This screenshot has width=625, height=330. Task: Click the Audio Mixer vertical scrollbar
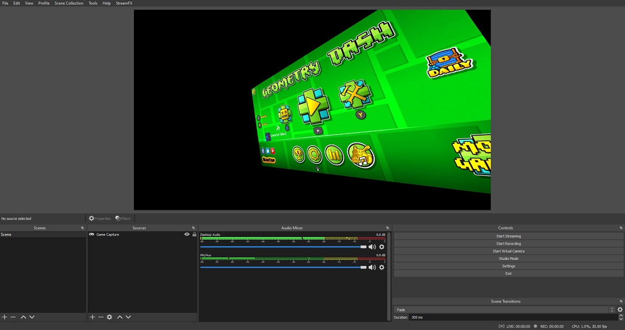pyautogui.click(x=389, y=276)
